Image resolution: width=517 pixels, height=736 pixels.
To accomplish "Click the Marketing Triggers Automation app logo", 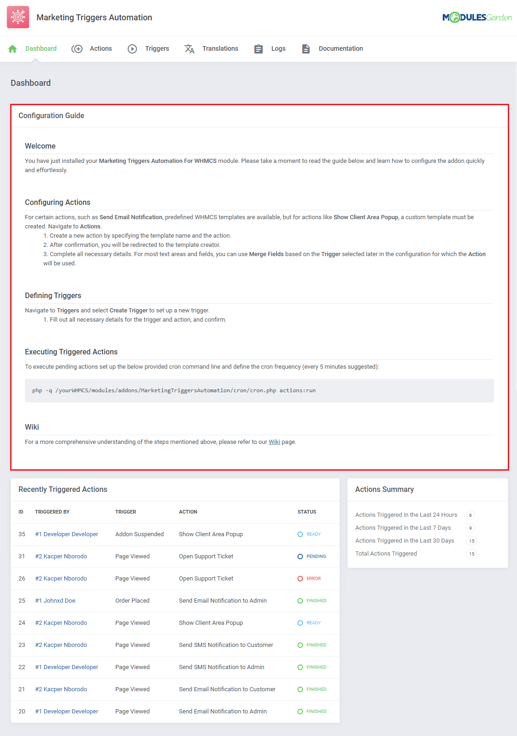I will (18, 17).
